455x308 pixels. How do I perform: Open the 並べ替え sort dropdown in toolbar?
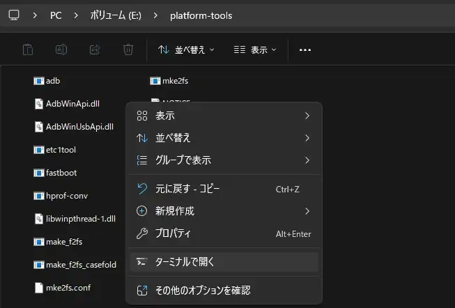[x=186, y=49]
